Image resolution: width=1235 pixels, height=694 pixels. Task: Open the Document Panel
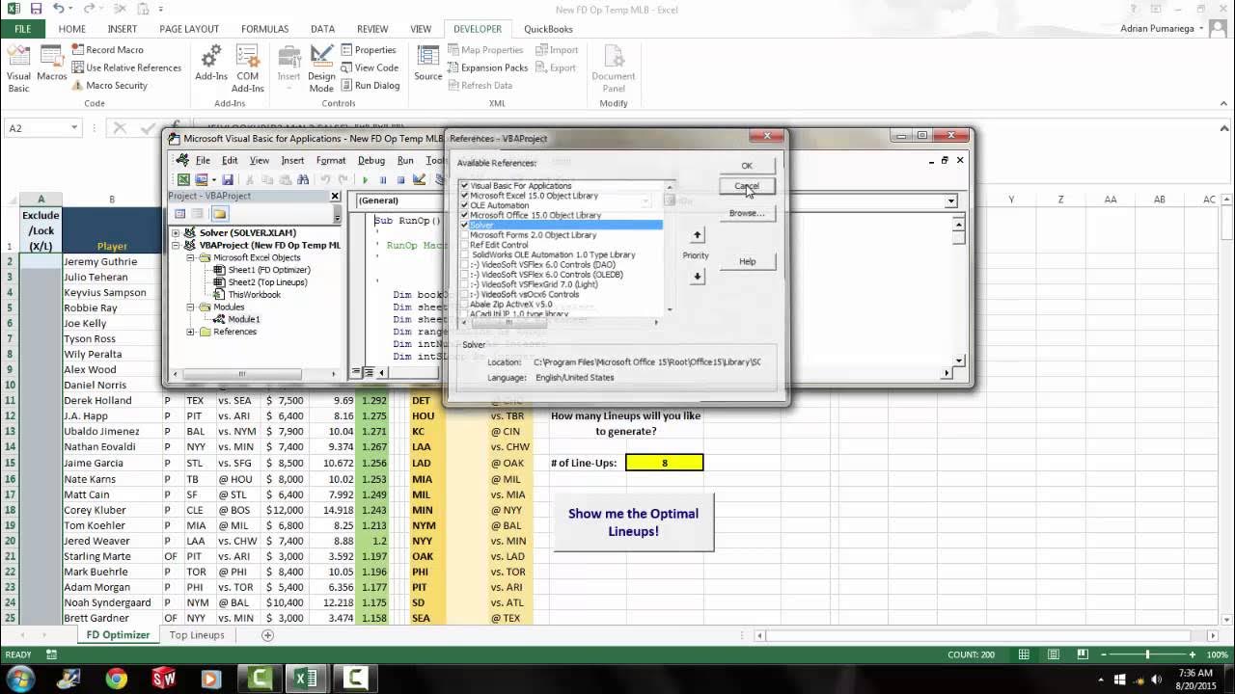pyautogui.click(x=613, y=68)
